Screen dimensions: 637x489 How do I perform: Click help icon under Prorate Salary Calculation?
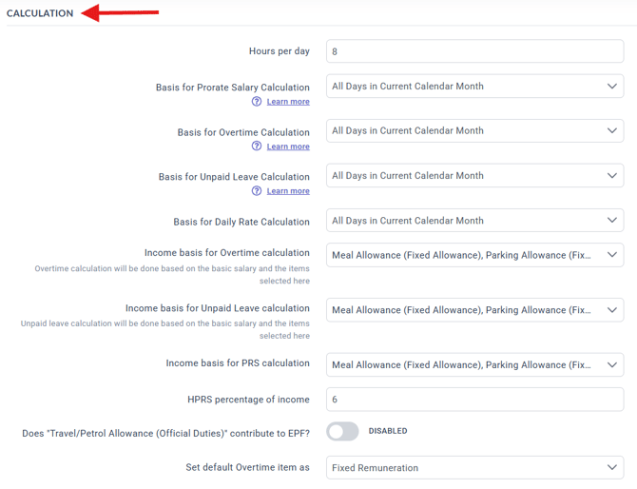click(x=257, y=102)
